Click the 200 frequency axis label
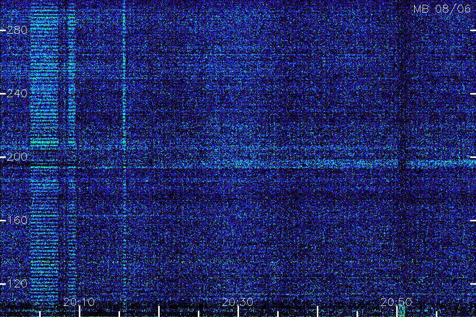This screenshot has height=317, width=476. [x=17, y=157]
